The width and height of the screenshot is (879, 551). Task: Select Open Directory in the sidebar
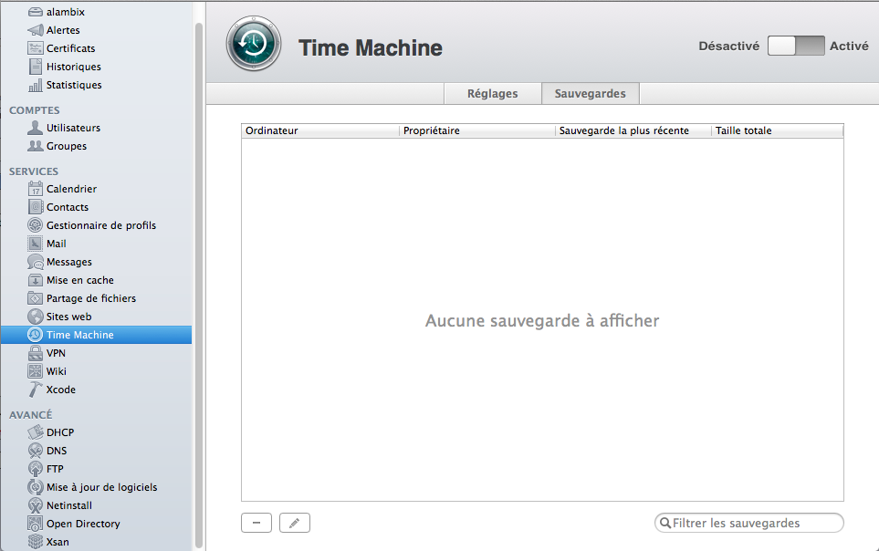coord(83,524)
